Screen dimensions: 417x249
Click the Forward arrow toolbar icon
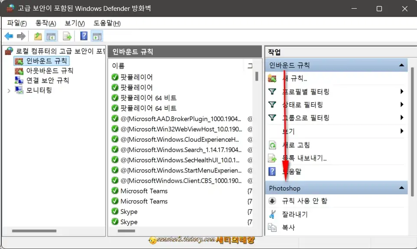click(21, 36)
